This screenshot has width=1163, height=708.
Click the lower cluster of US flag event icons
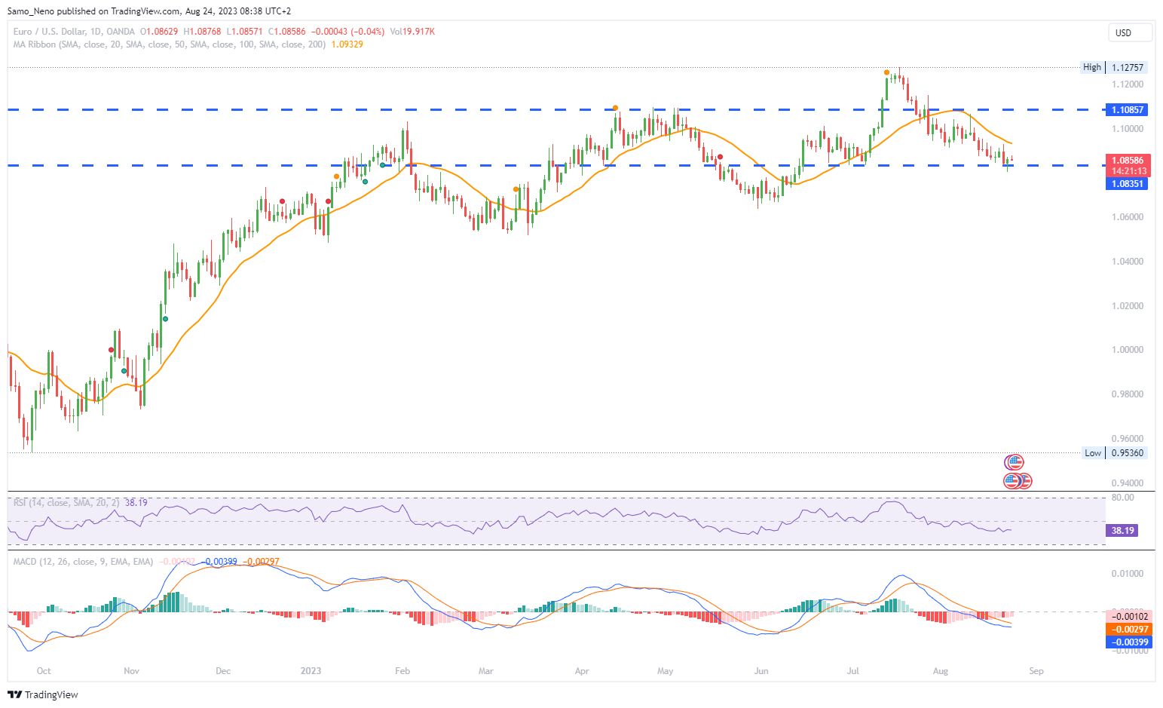click(1018, 480)
